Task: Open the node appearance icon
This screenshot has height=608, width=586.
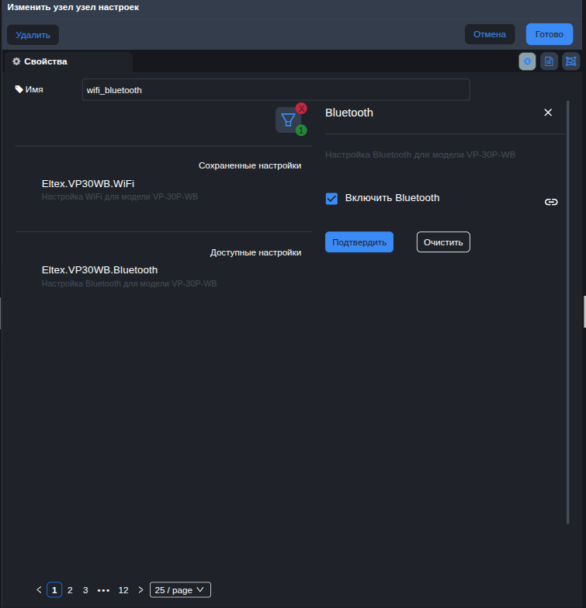Action: click(570, 61)
